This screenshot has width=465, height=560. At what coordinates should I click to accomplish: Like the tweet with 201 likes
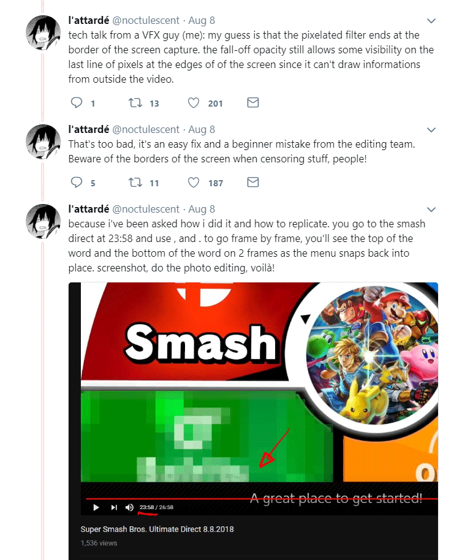194,103
